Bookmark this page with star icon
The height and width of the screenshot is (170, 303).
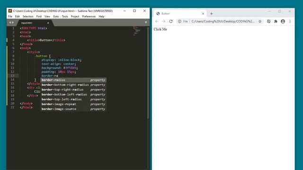click(x=260, y=21)
